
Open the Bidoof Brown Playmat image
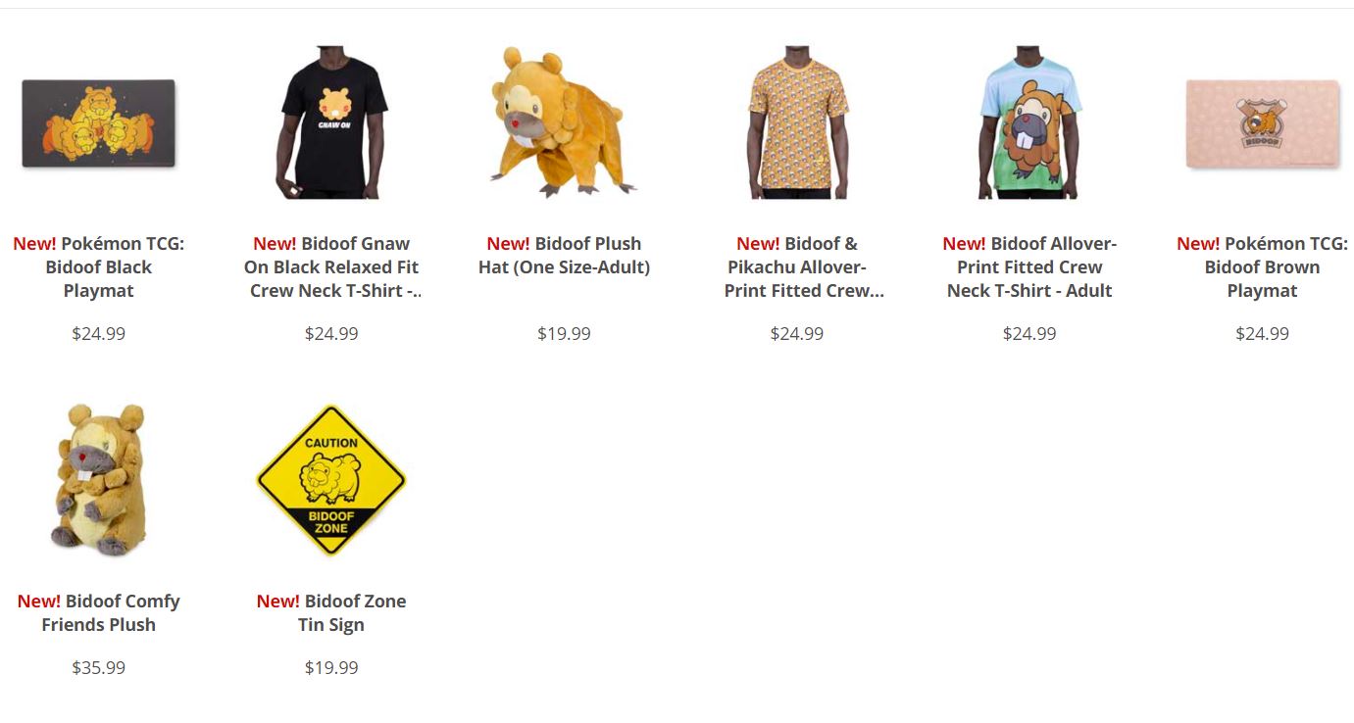1262,124
